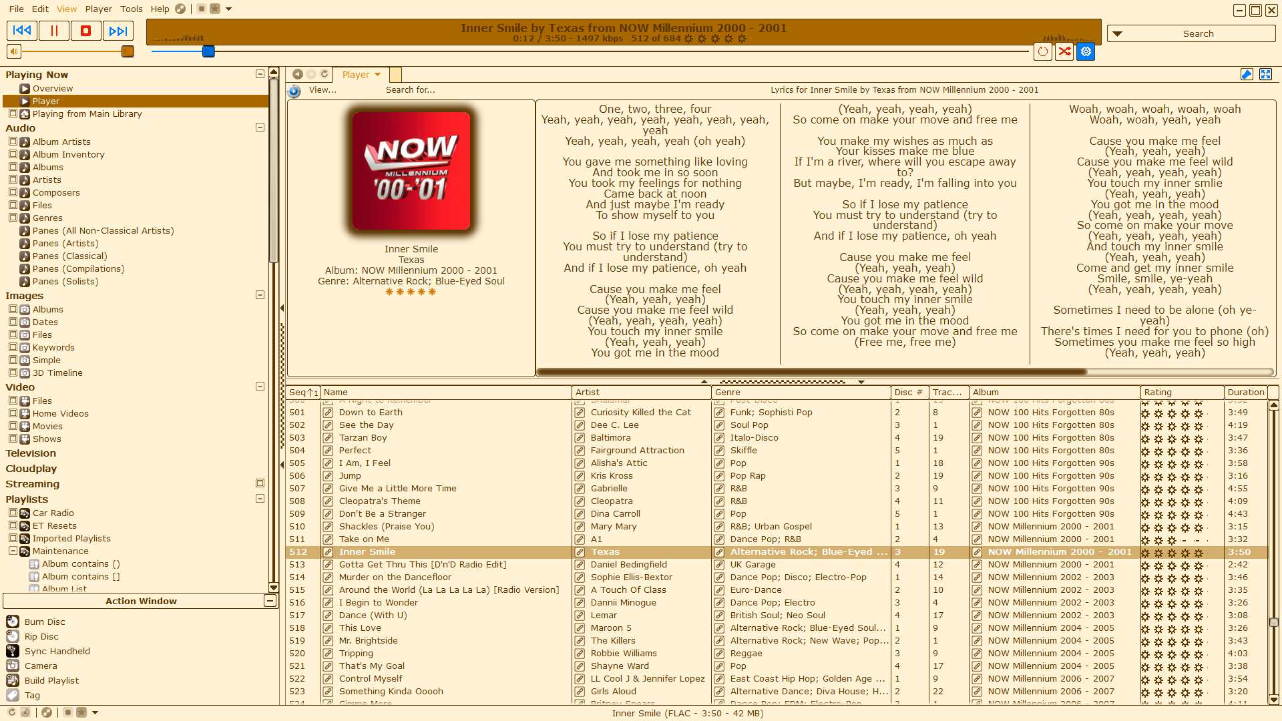
Task: Click the star icon in the menu bar
Action: coord(215,9)
